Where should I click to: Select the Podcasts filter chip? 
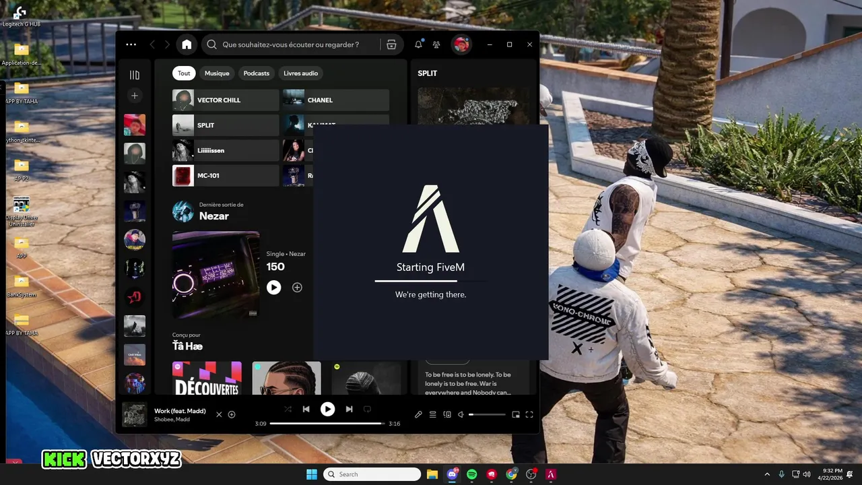[x=256, y=73]
